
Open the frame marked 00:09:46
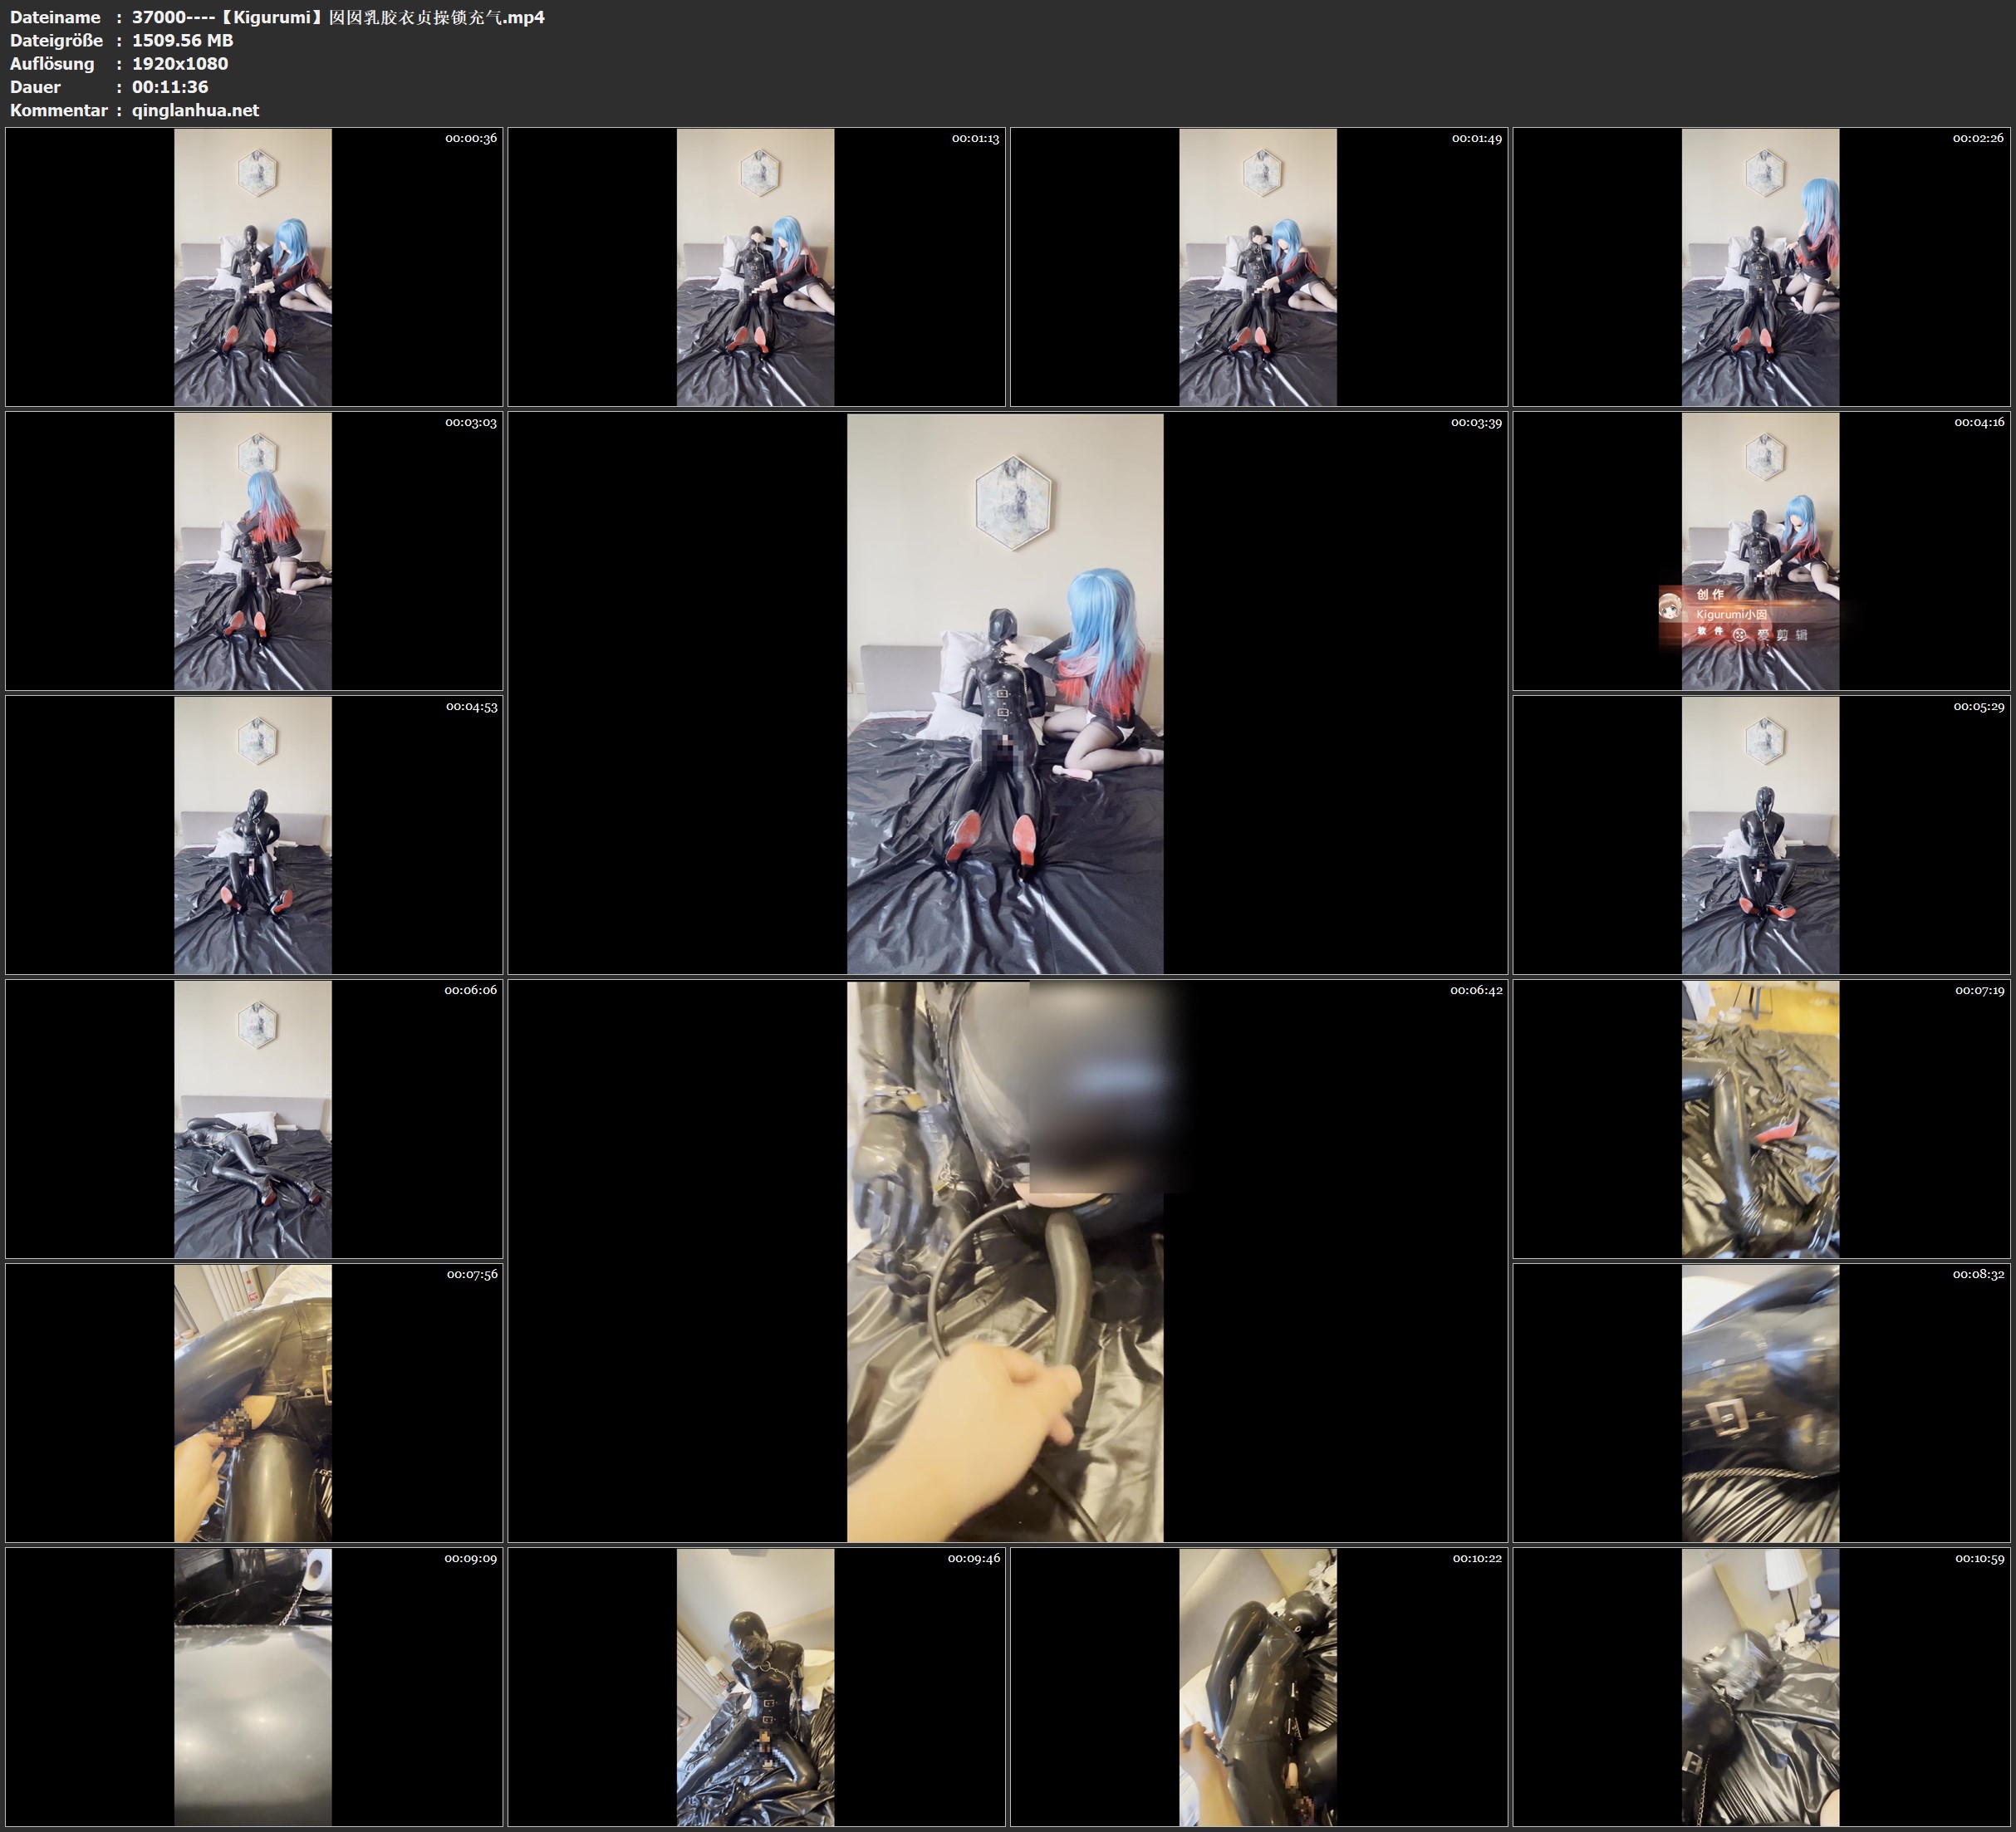[755, 1687]
